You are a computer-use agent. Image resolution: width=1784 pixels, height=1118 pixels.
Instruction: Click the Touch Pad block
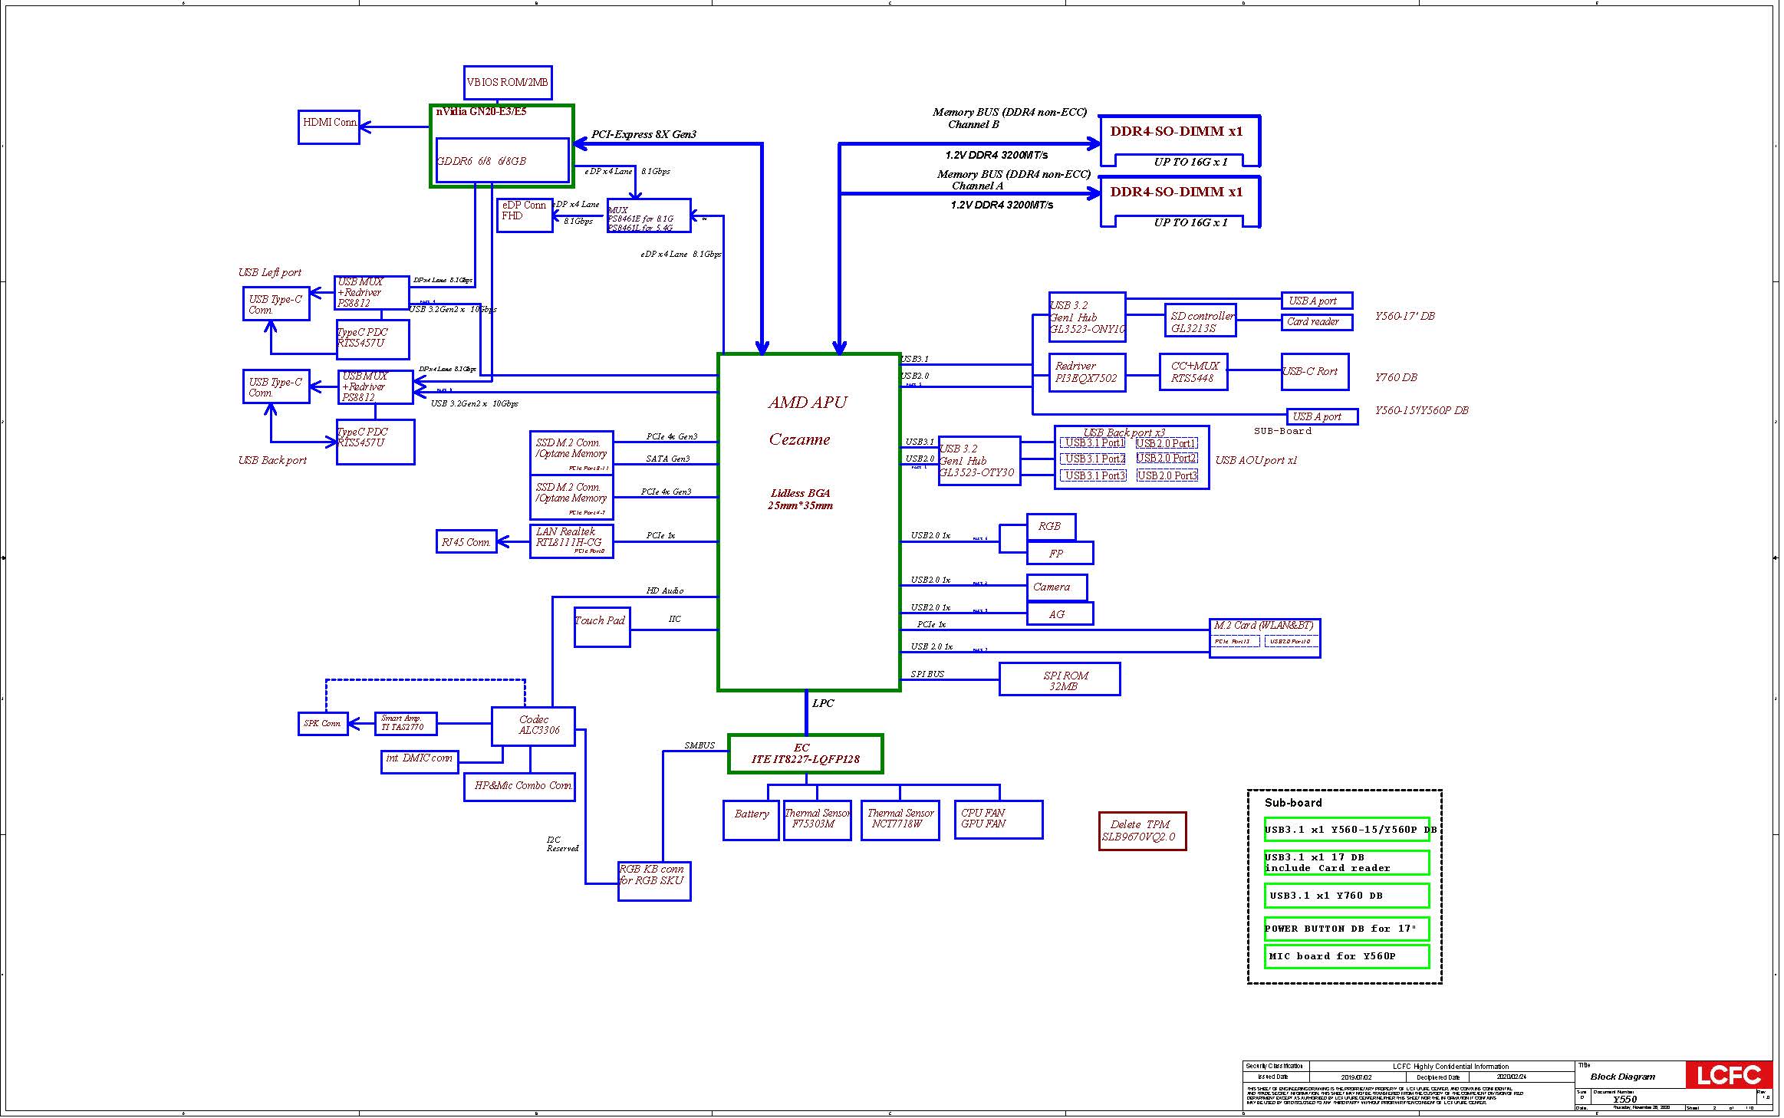[x=602, y=626]
